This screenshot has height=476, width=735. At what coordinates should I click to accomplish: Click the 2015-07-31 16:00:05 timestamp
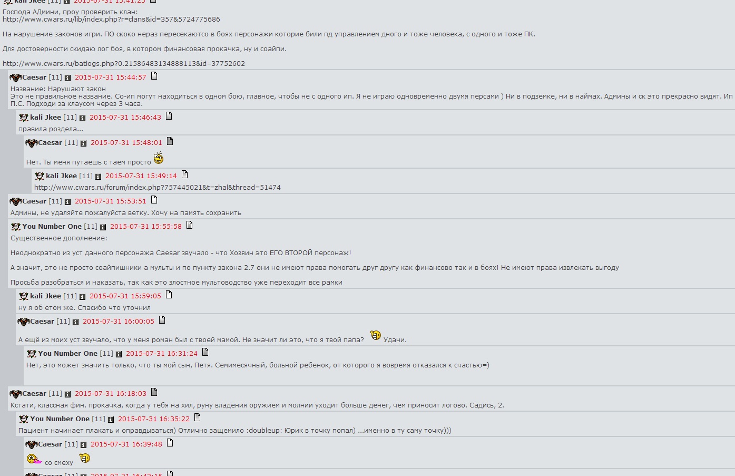[x=119, y=322]
